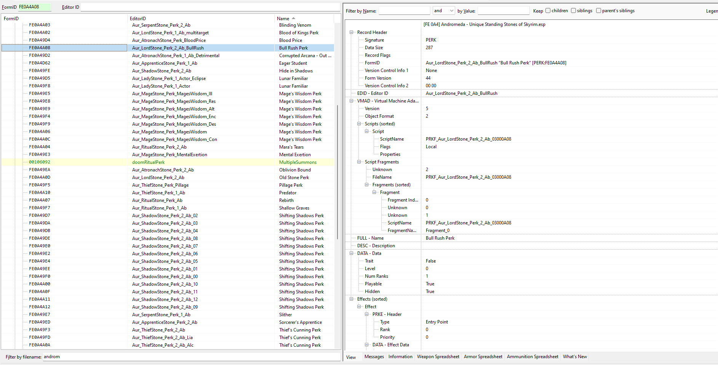Select the Predator record row
The width and height of the screenshot is (718, 365).
click(x=168, y=193)
